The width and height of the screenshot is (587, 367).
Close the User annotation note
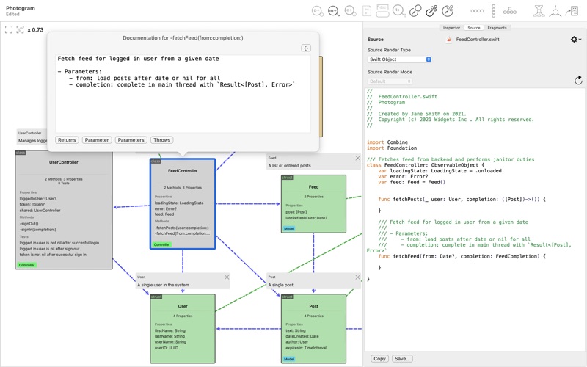coord(227,277)
